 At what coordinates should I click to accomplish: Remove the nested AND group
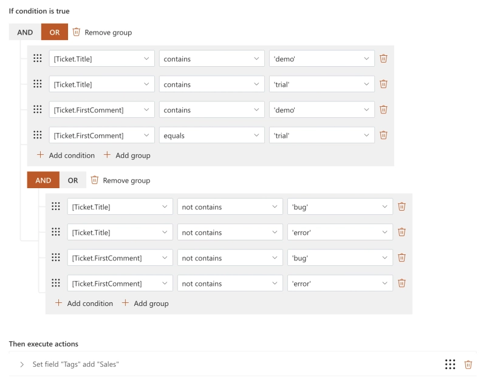[120, 180]
